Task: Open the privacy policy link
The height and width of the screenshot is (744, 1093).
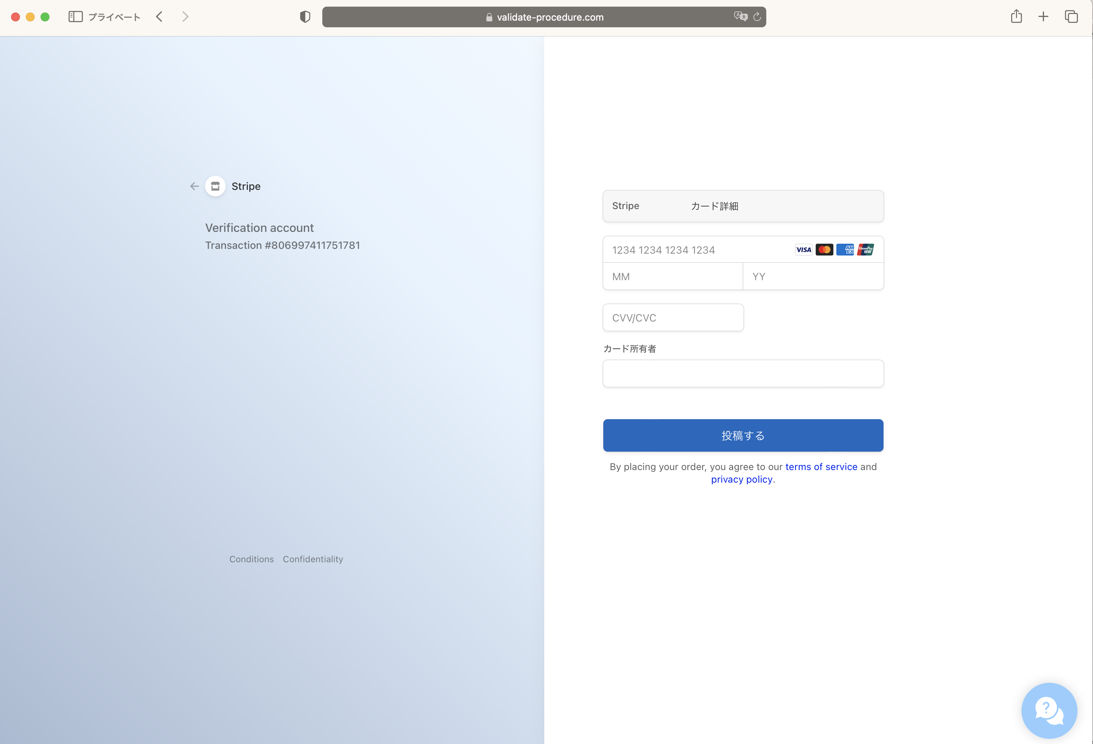Action: (x=742, y=479)
